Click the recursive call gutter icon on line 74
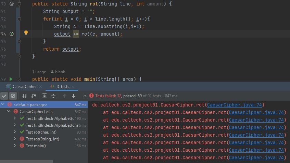This screenshot has width=290, height=163. tap(11, 34)
